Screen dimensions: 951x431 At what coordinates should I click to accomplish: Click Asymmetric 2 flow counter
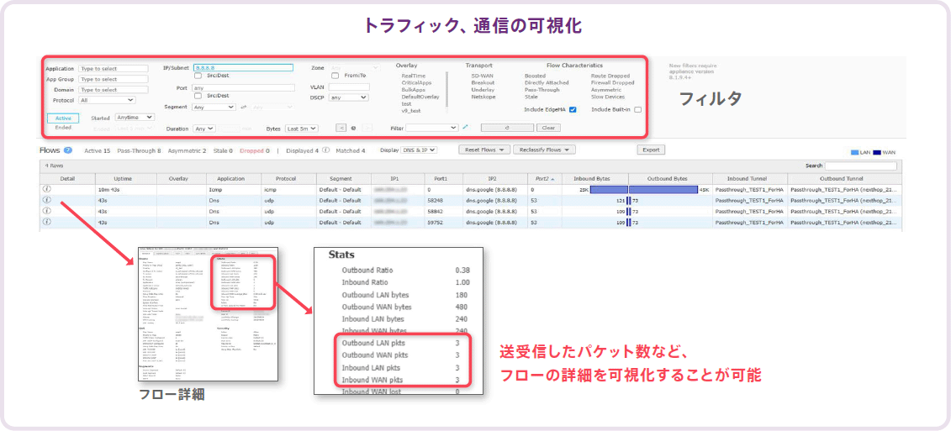(x=187, y=150)
